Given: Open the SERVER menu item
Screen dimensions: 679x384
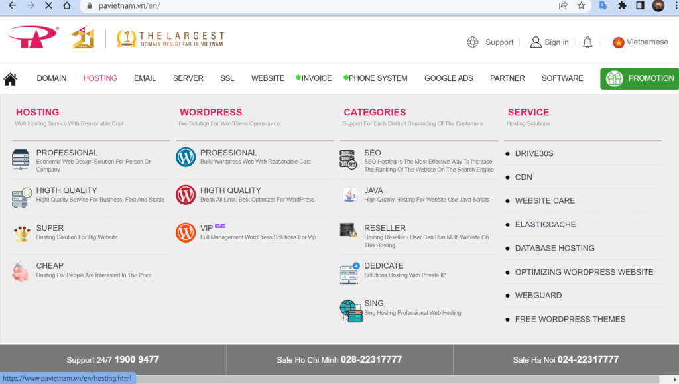Looking at the screenshot, I should click(188, 78).
